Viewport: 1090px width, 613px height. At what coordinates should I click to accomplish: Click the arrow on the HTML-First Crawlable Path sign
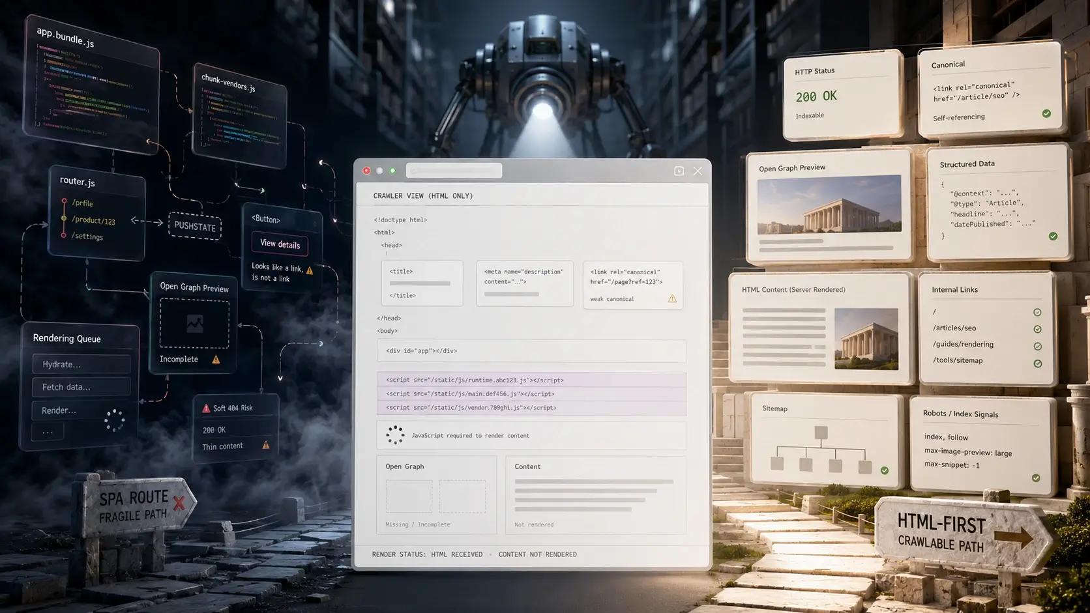coord(1013,537)
